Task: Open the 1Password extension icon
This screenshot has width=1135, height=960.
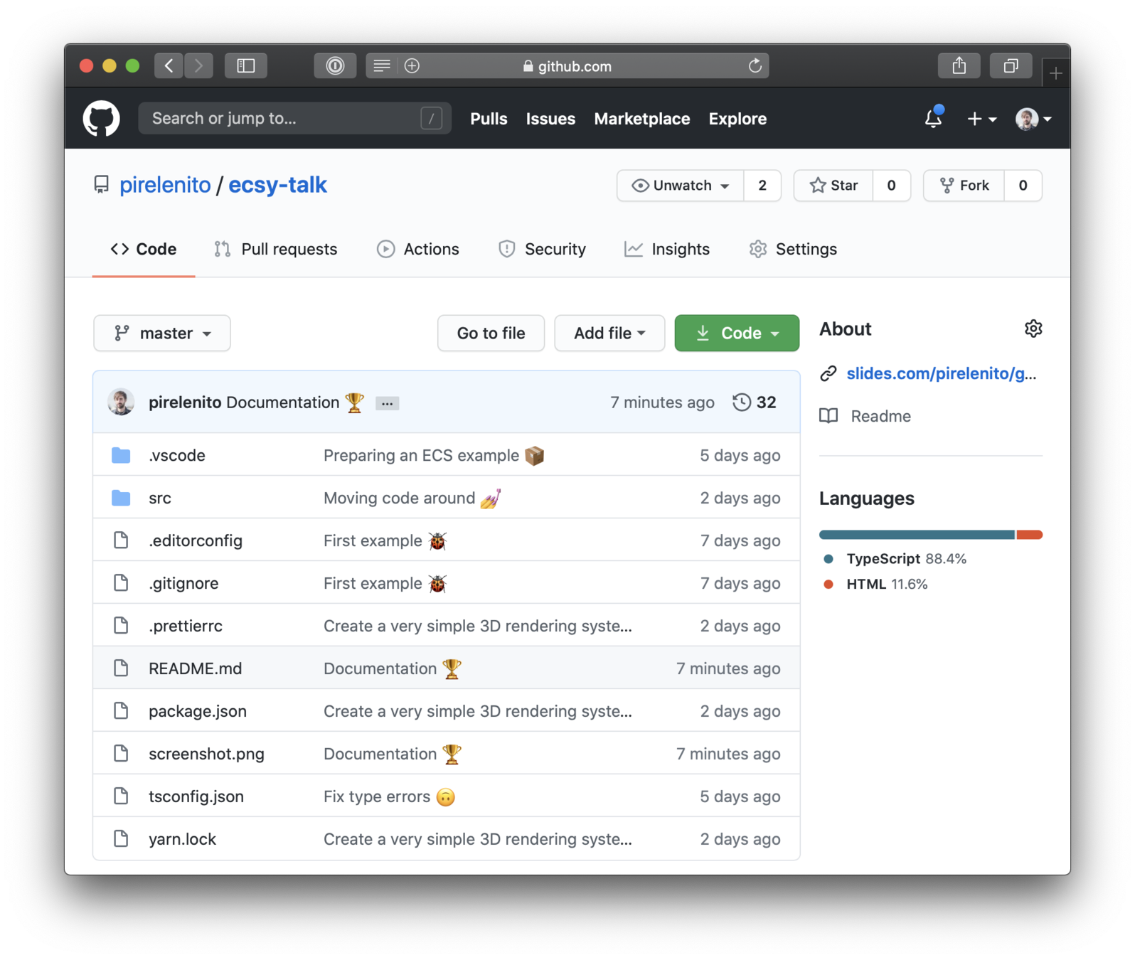Action: coord(335,66)
